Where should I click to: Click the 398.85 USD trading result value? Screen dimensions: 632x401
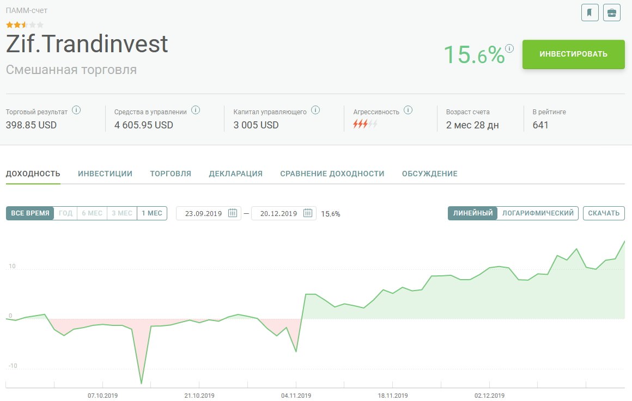coord(31,125)
